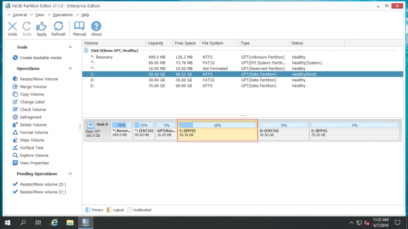The width and height of the screenshot is (408, 229).
Task: Select Recovery 499.0 MB partition block
Action: coord(121,131)
